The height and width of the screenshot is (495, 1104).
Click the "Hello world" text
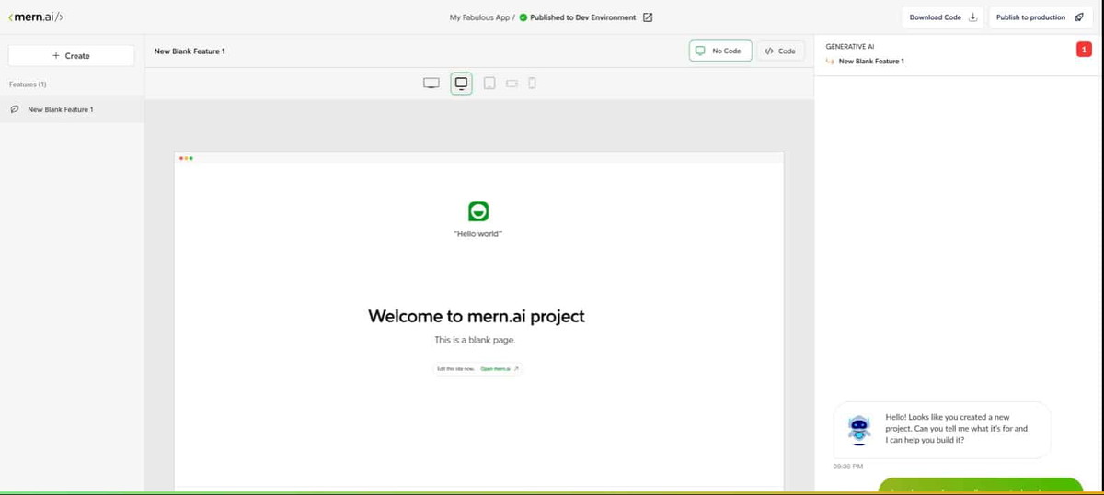[x=478, y=233]
